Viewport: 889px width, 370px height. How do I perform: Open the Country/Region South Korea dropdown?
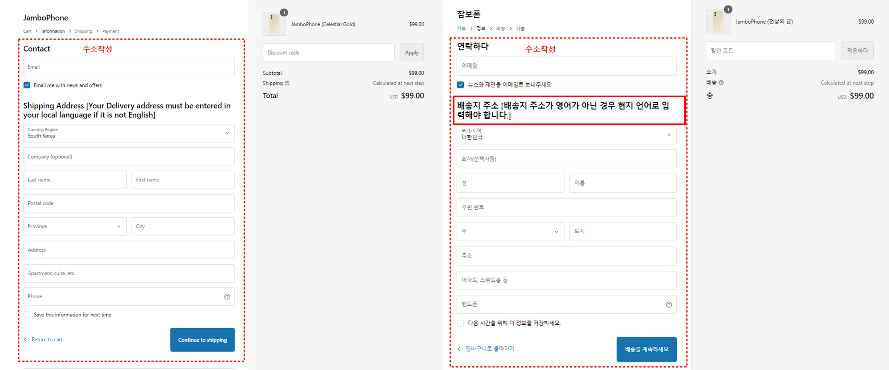(x=129, y=133)
